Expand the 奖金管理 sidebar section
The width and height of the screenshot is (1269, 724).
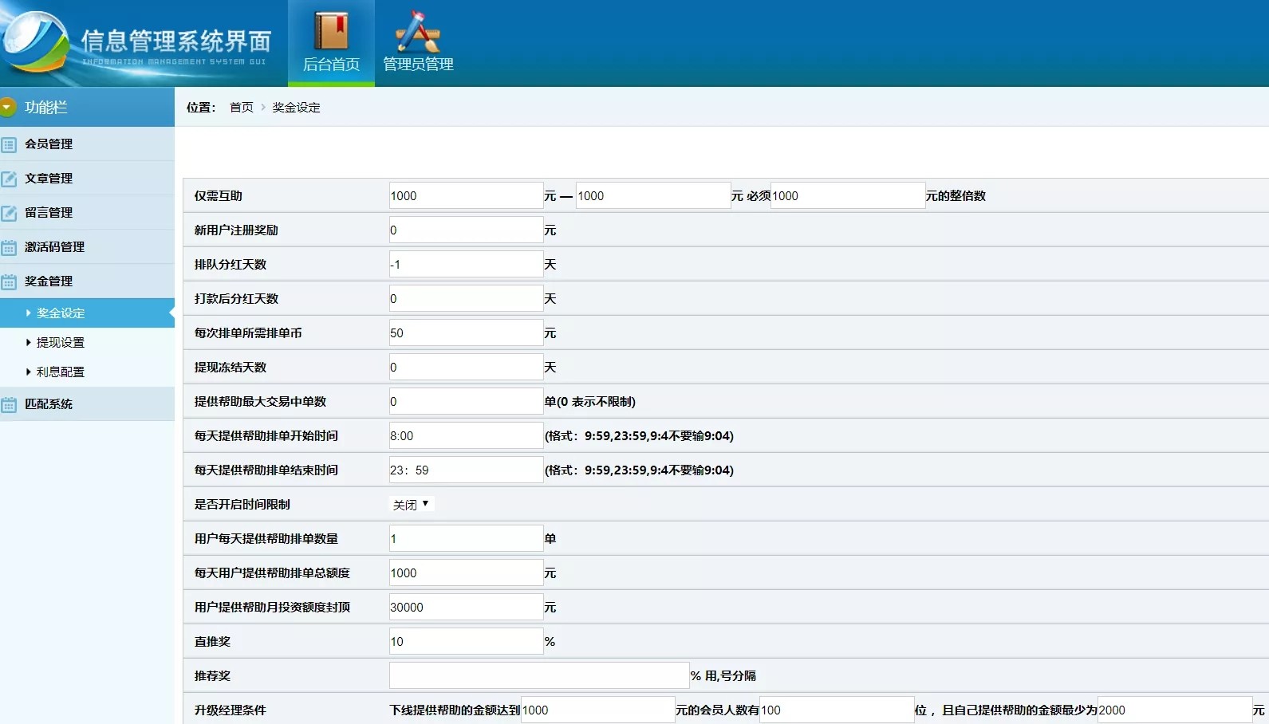(49, 281)
